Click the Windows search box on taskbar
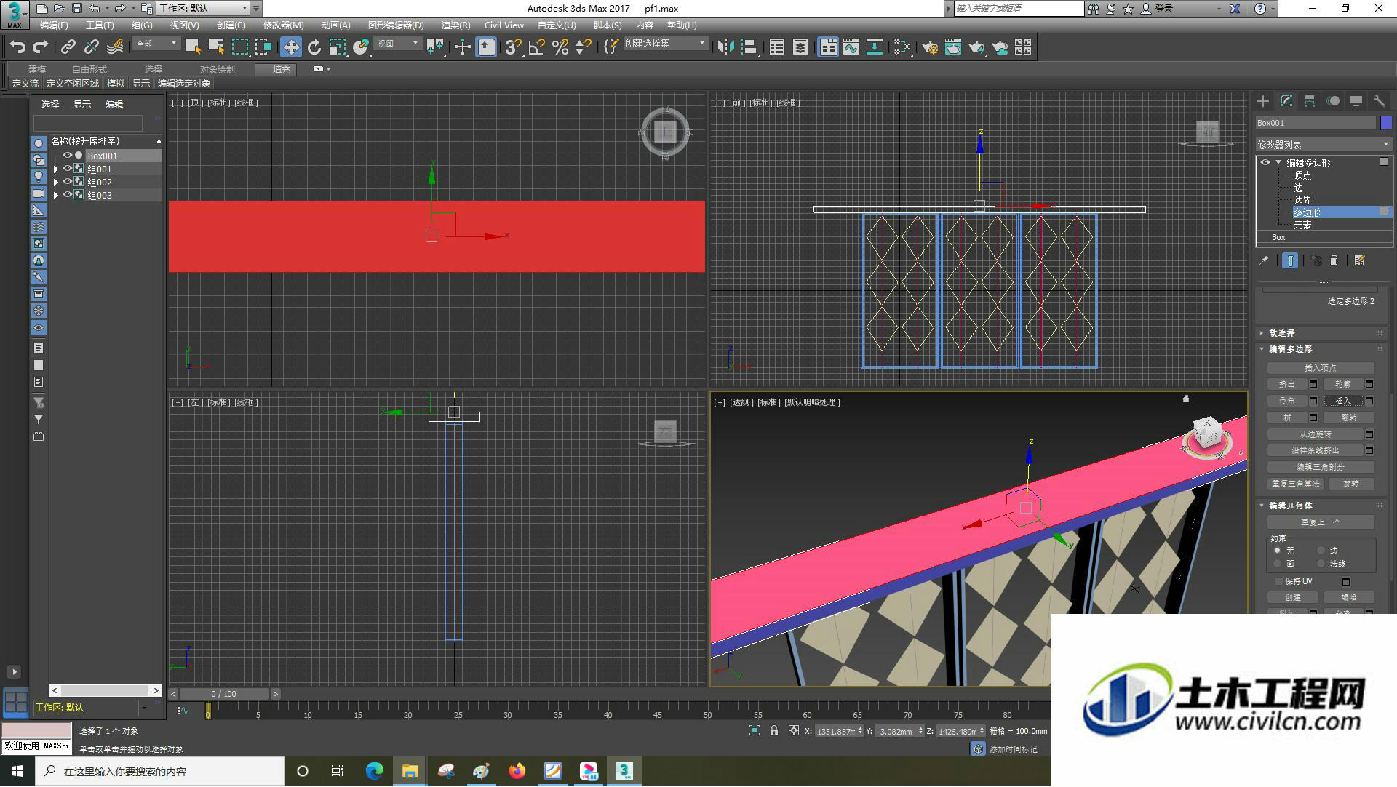This screenshot has height=787, width=1397. point(159,771)
